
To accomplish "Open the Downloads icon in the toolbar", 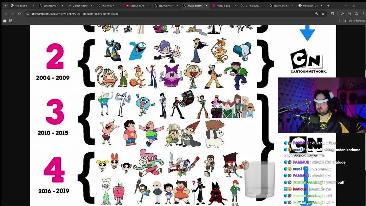I will coord(343,14).
